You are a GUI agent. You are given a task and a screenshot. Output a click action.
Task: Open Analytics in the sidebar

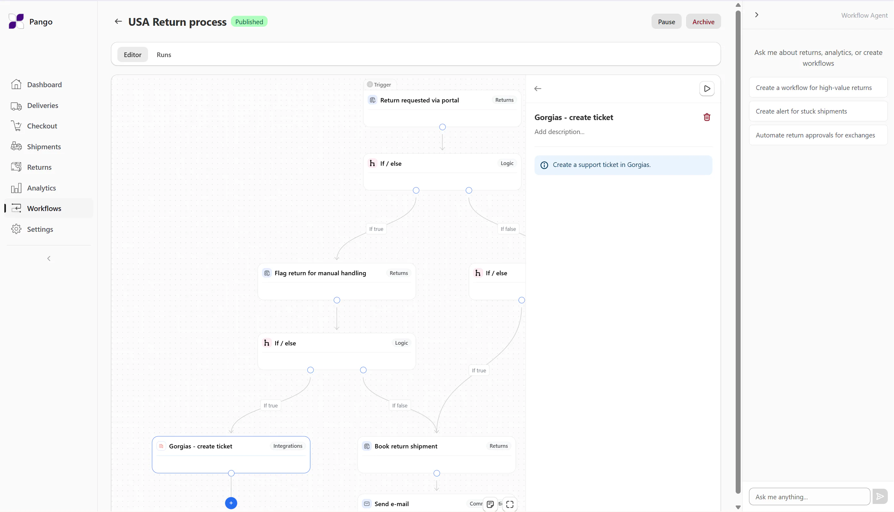(49, 188)
